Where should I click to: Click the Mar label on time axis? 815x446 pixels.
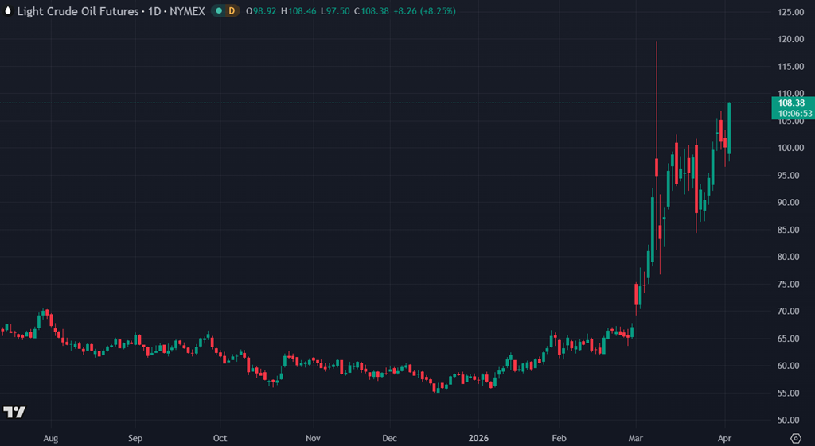[636, 438]
